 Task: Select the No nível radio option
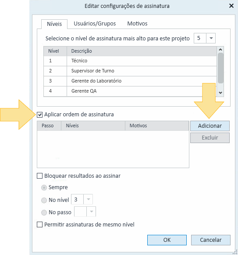(44, 200)
